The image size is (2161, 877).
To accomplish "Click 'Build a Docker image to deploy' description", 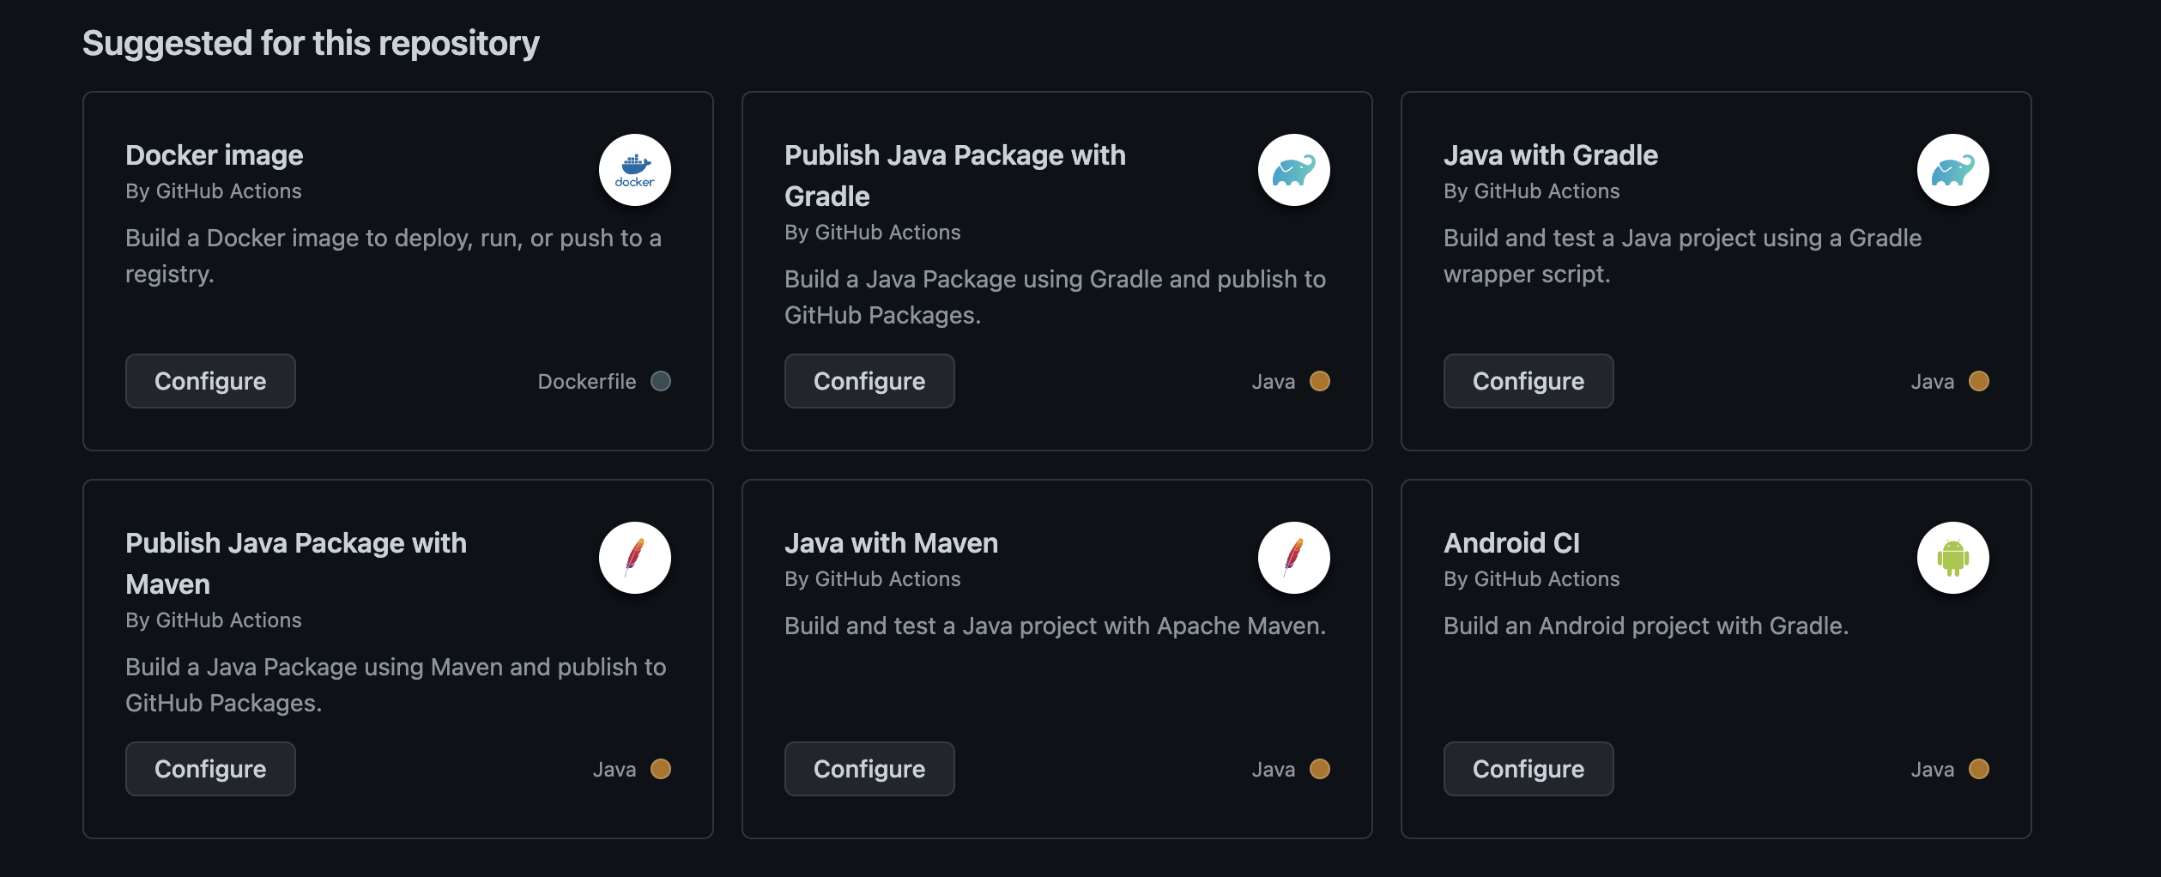I will coord(393,256).
